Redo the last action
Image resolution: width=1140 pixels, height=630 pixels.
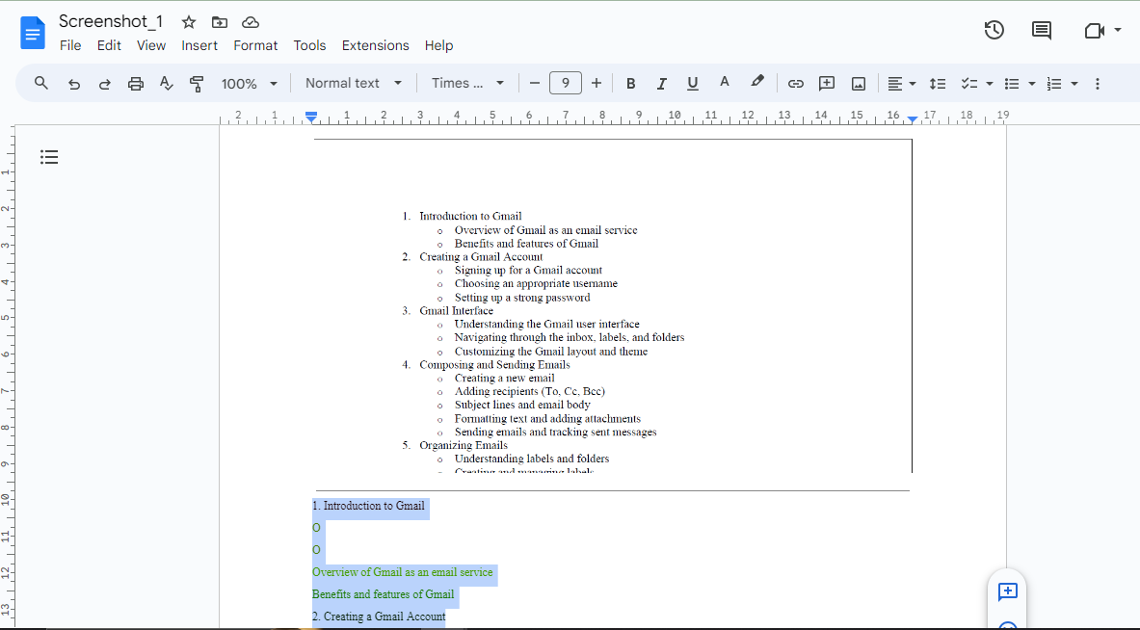(x=105, y=84)
